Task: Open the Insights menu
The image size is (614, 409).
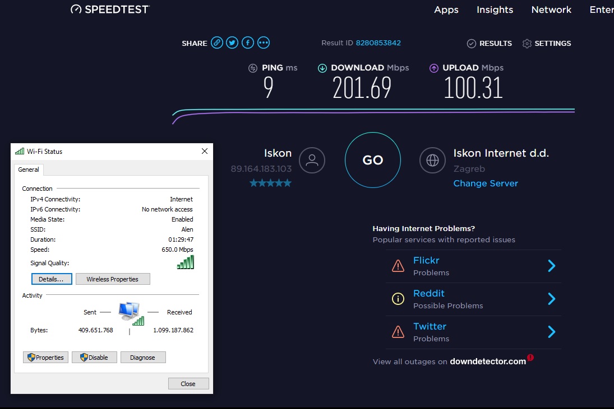Action: pyautogui.click(x=495, y=10)
